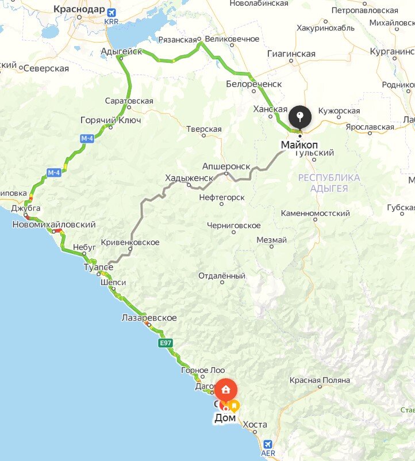Click the green E97 road badge
Screen dimensions: 415x461
166,343
